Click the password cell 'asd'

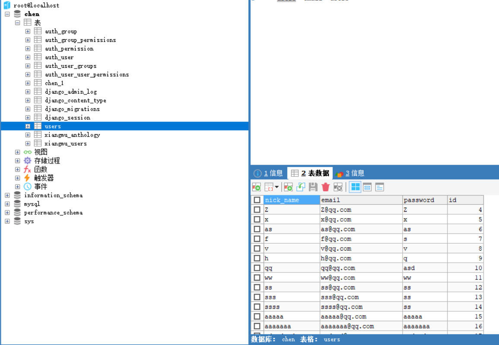pyautogui.click(x=425, y=268)
